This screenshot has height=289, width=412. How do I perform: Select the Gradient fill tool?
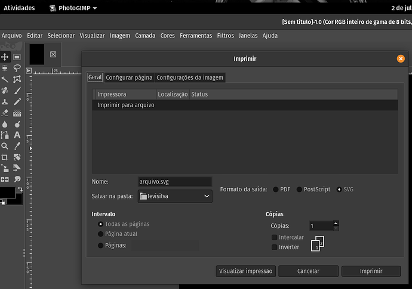point(17,113)
